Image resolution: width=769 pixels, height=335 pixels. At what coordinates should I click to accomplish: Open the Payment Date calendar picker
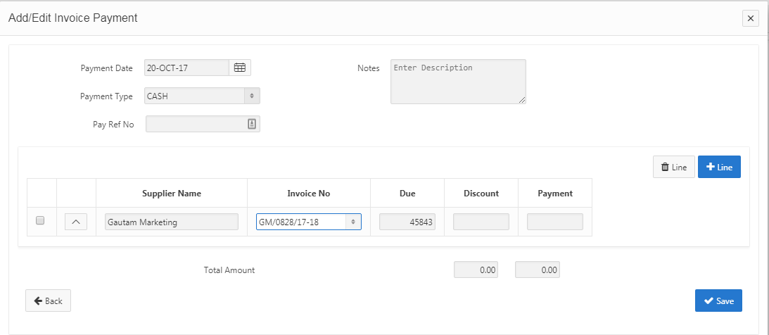tap(240, 68)
